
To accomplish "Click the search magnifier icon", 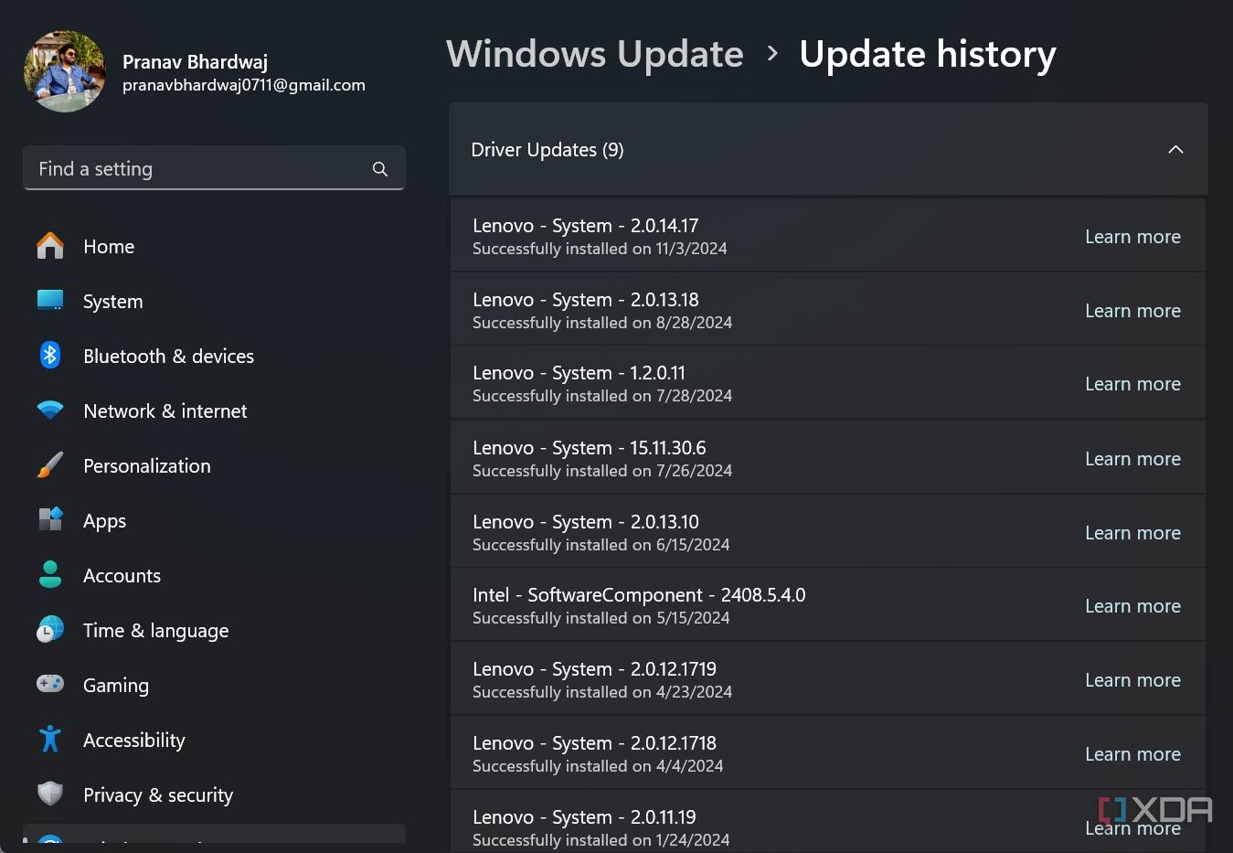I will point(380,169).
